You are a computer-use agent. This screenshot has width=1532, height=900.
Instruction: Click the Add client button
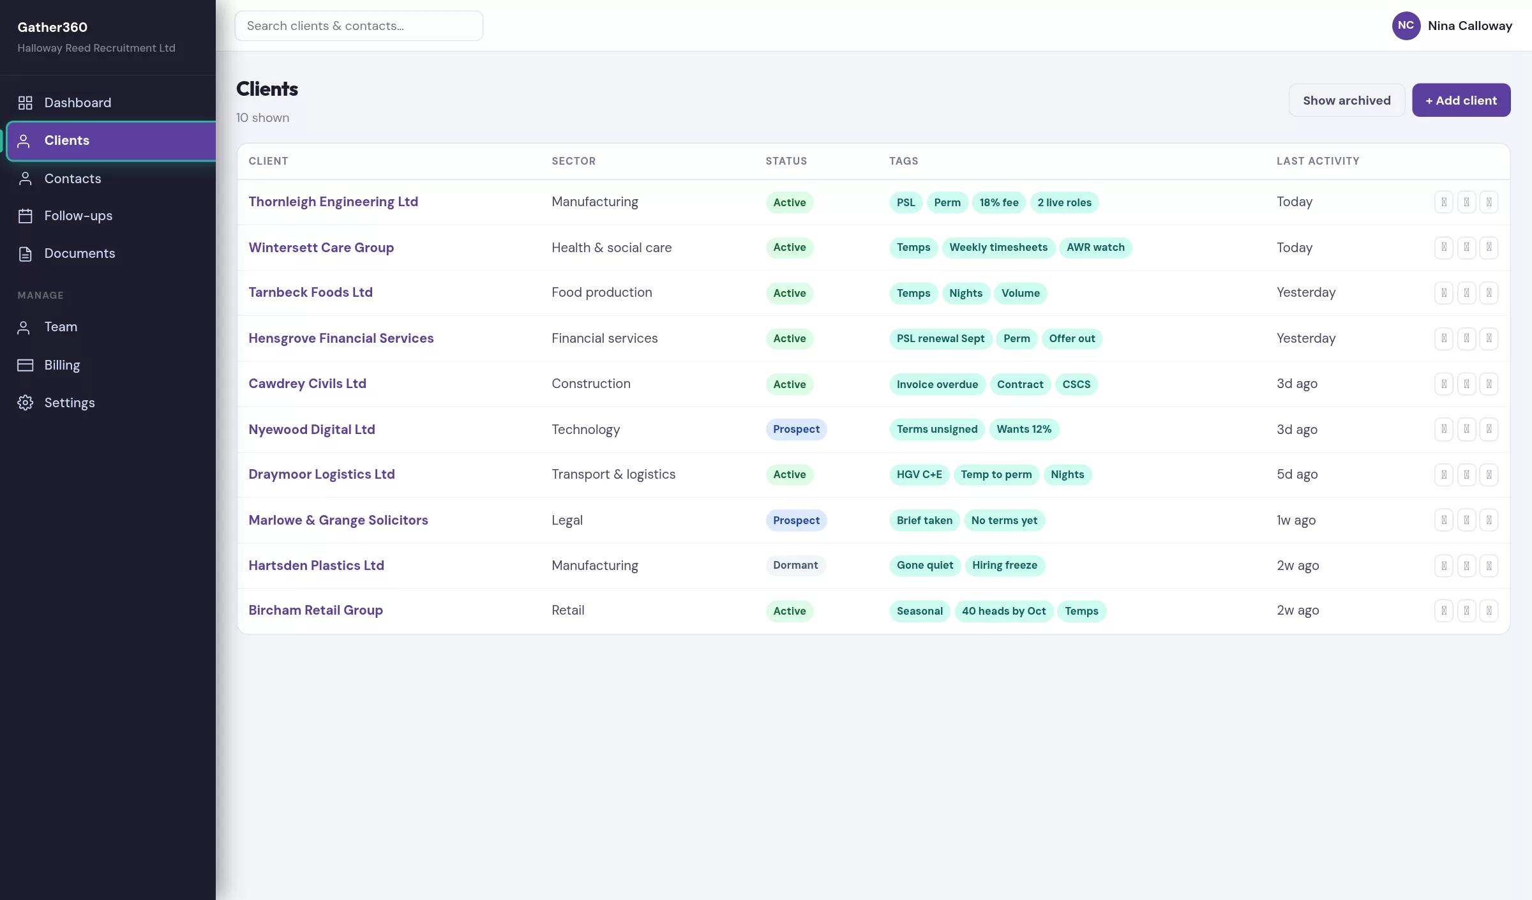1461,100
